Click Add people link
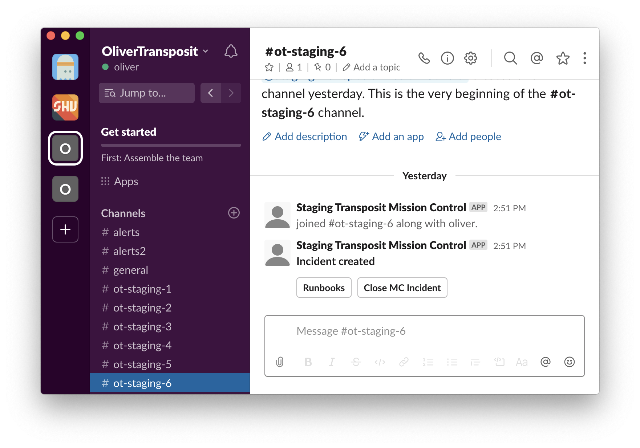Image resolution: width=640 pixels, height=448 pixels. [x=469, y=137]
